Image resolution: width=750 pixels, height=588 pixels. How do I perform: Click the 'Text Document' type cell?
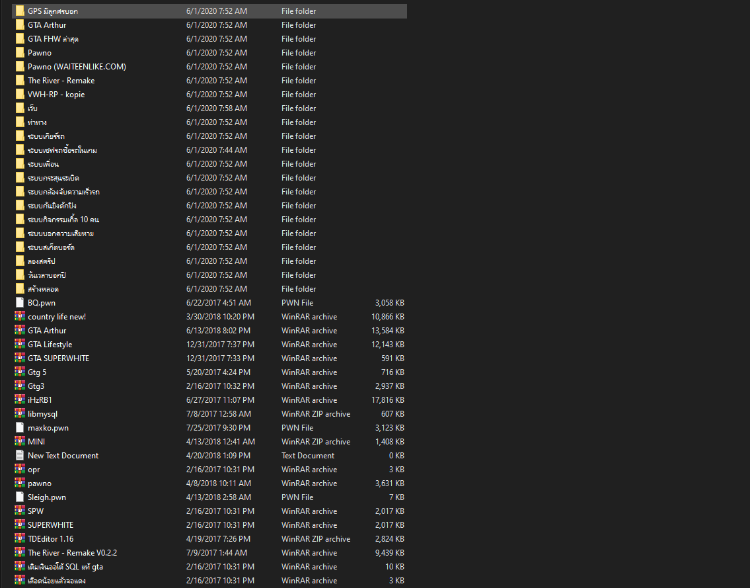[x=308, y=455]
